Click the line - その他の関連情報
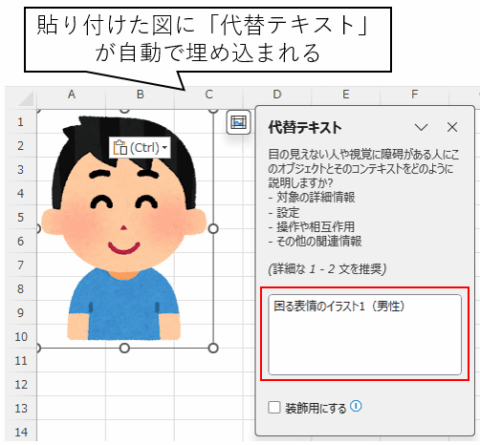480x445 pixels. click(x=315, y=242)
